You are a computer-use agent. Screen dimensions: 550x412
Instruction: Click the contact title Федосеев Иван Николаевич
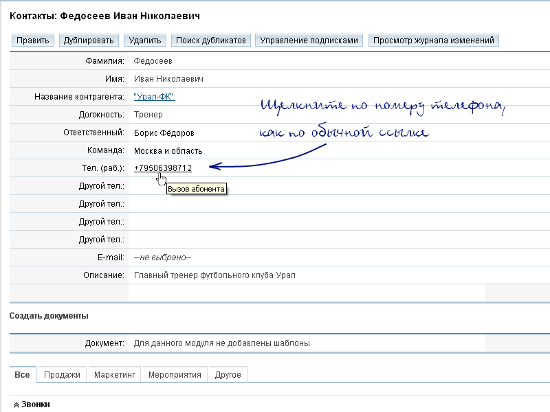point(130,16)
